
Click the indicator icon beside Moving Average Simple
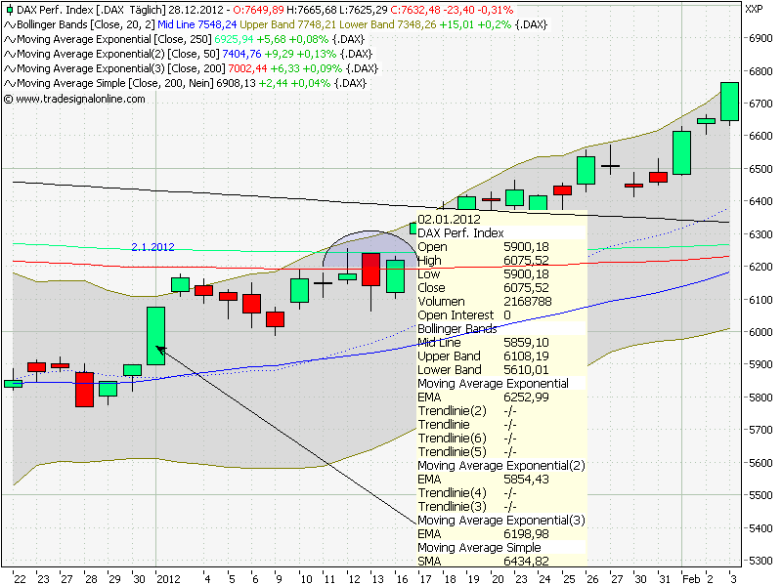(x=10, y=83)
